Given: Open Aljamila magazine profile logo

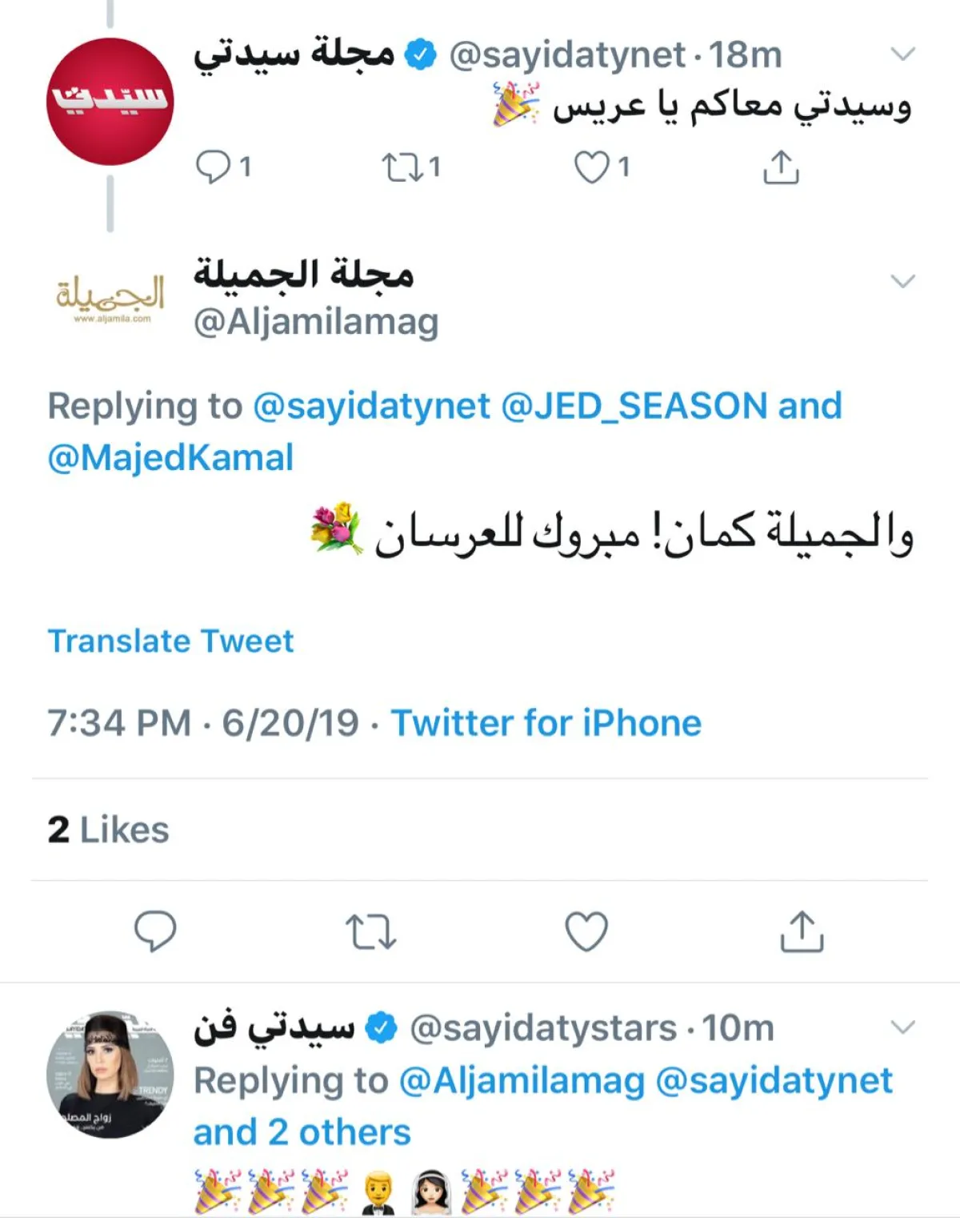Looking at the screenshot, I should [110, 299].
